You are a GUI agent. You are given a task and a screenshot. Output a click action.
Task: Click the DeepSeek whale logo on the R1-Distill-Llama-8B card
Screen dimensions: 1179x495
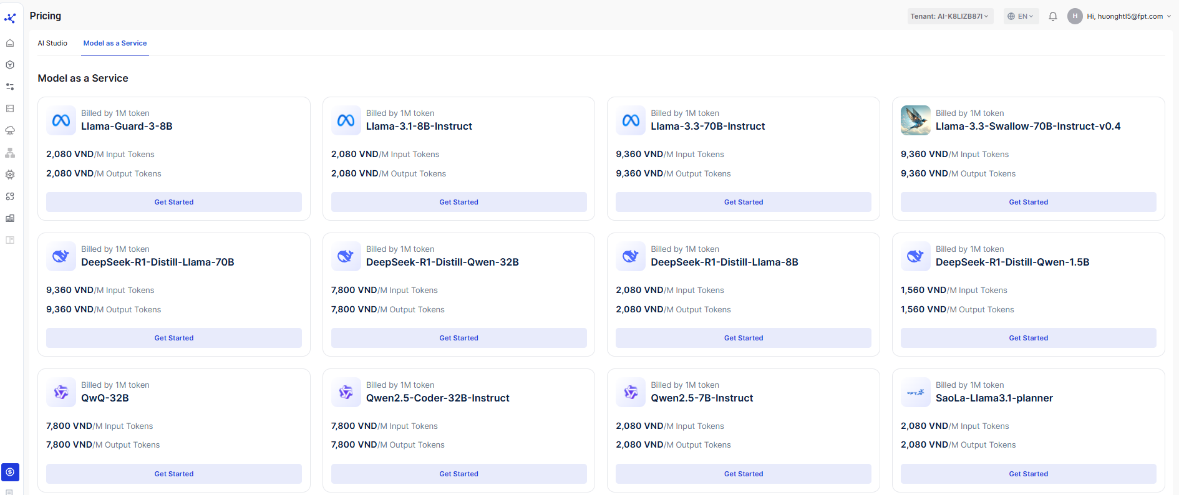pyautogui.click(x=631, y=256)
